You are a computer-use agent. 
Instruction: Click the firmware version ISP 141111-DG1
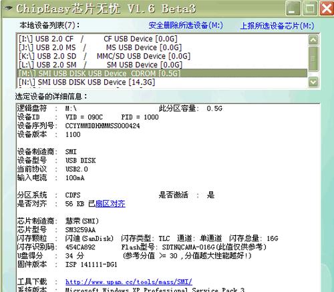91,265
